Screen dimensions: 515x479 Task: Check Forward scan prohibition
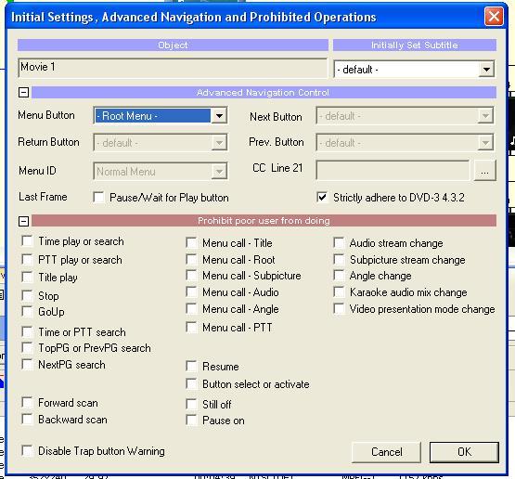pos(27,403)
